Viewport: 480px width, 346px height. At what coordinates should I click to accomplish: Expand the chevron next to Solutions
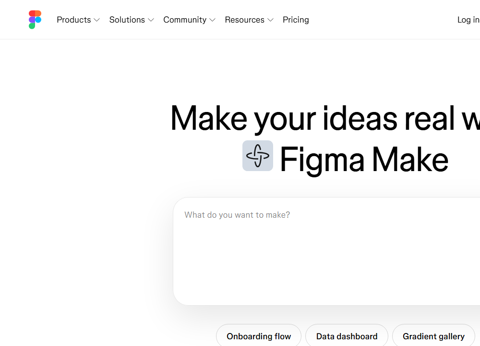click(151, 20)
